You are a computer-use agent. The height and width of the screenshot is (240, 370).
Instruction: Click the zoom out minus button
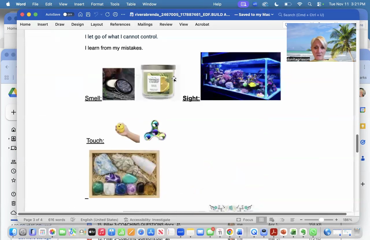[x=301, y=220]
